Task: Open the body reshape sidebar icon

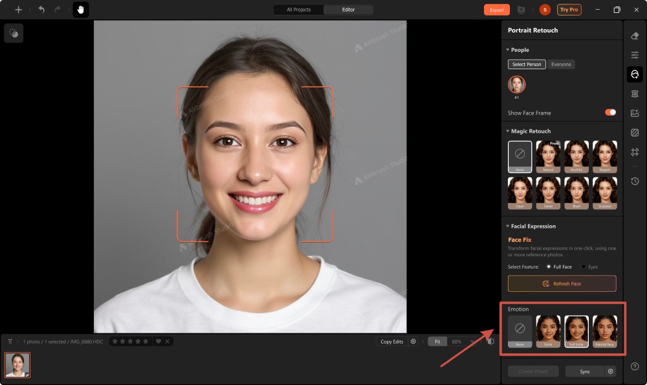Action: [x=635, y=94]
